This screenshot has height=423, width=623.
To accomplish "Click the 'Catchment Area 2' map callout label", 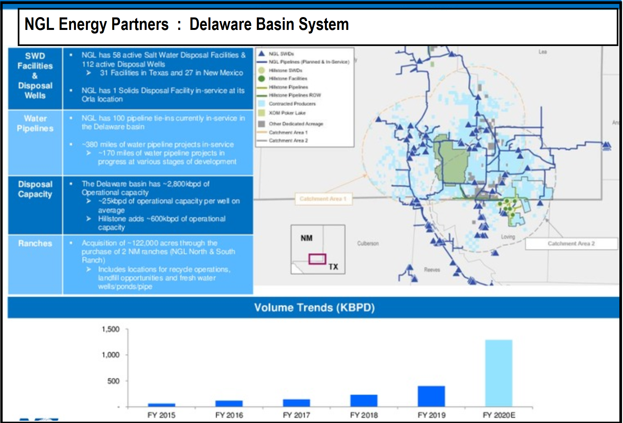I will point(571,244).
